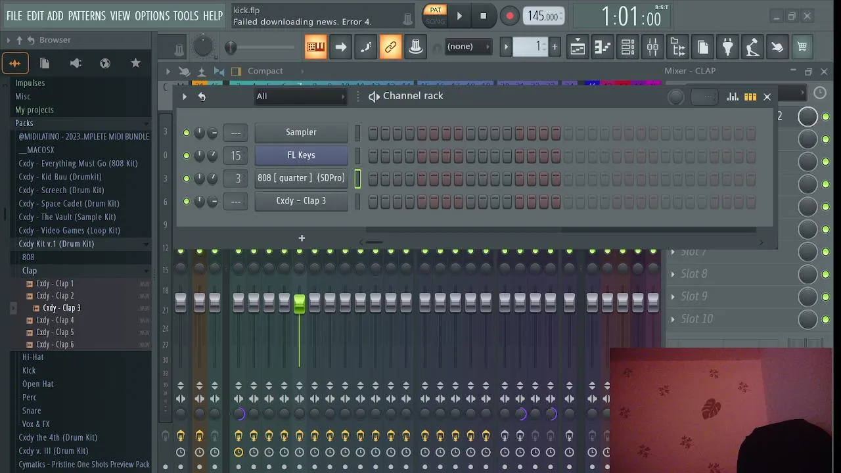Open the browser files tab icon
The image size is (841, 473).
click(45, 63)
